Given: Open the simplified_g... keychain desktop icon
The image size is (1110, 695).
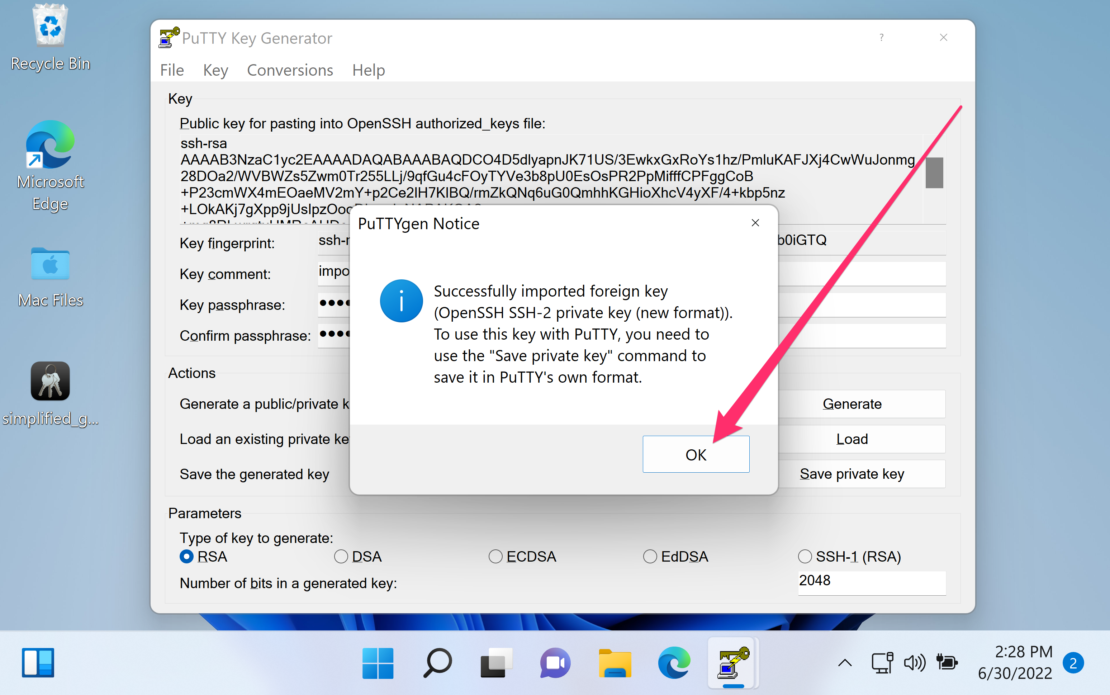Looking at the screenshot, I should click(50, 394).
